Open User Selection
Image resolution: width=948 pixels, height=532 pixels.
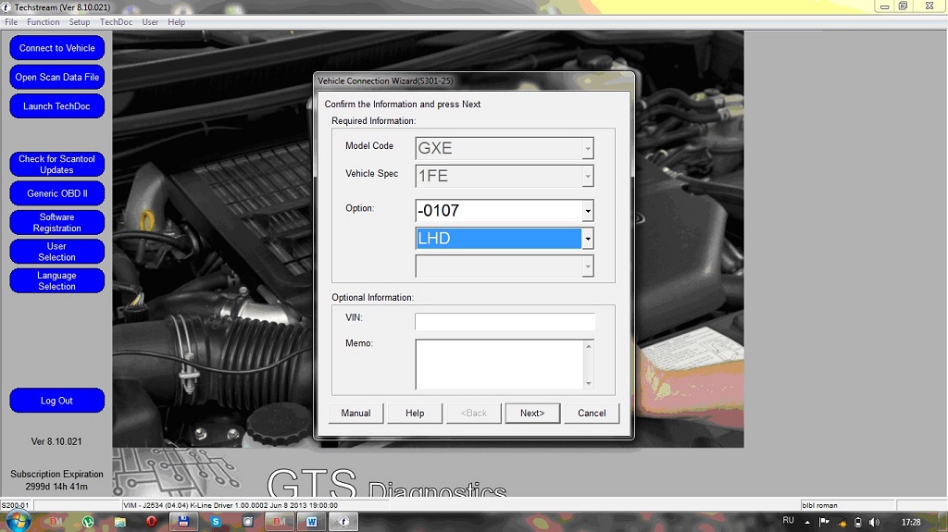(56, 252)
